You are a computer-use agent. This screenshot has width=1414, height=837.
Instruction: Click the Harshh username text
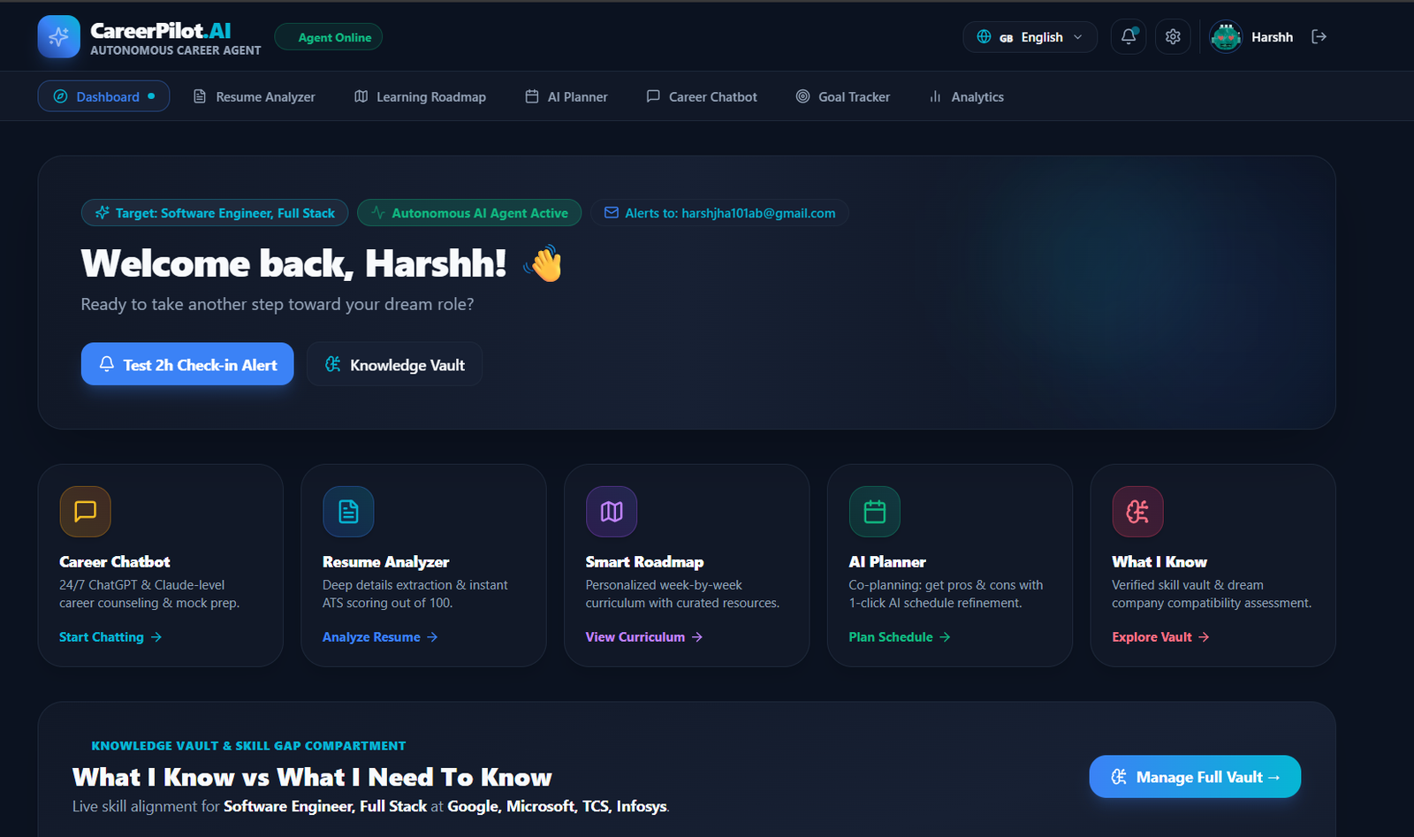1272,37
